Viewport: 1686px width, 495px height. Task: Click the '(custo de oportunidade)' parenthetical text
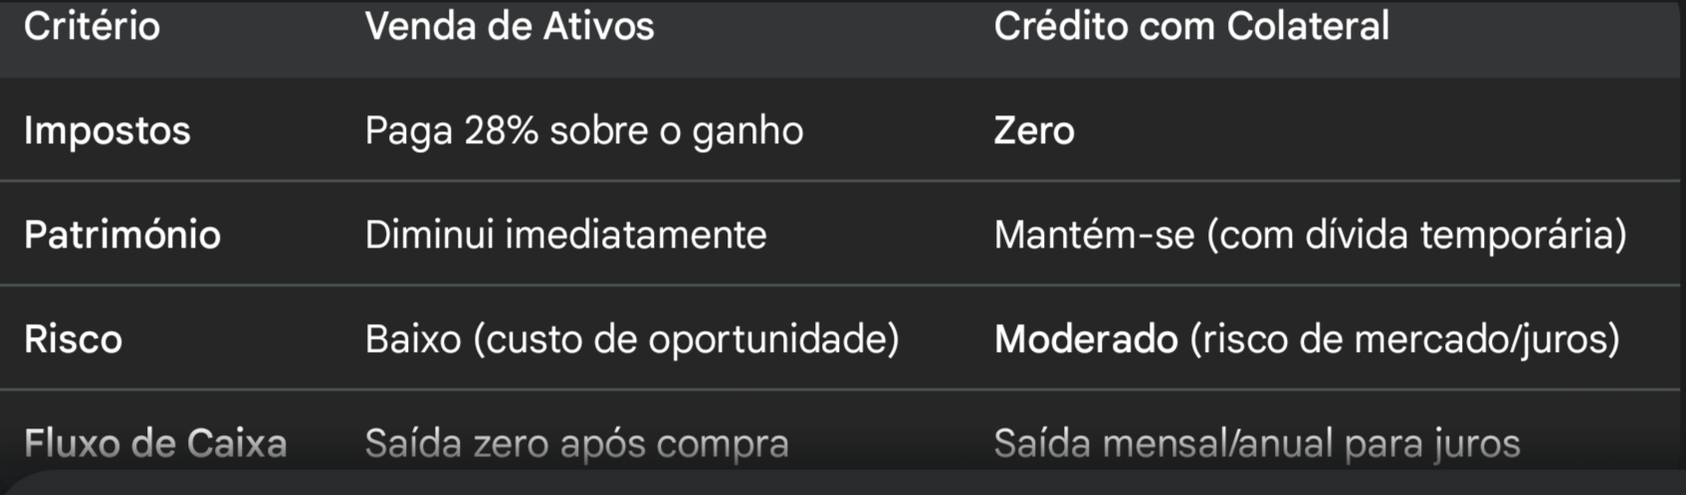[x=686, y=340]
